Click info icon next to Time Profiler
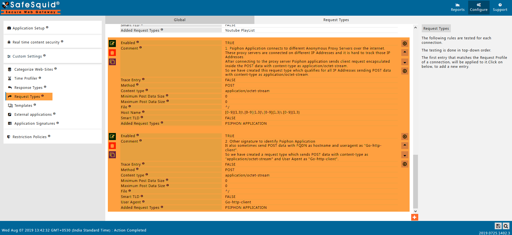Screen dimensions: 512x235 point(40,78)
